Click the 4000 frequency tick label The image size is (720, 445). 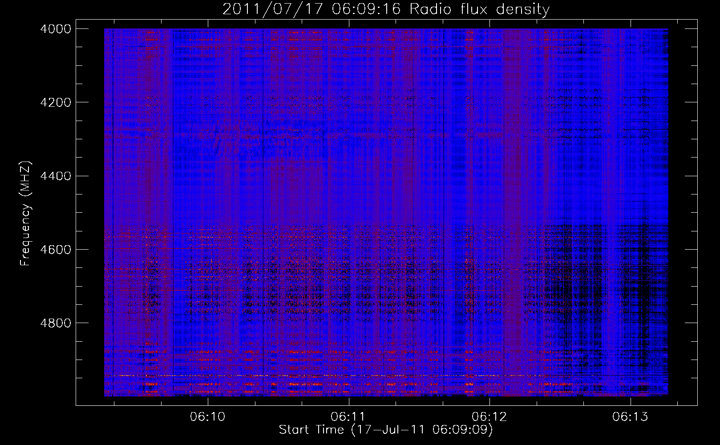(x=55, y=29)
